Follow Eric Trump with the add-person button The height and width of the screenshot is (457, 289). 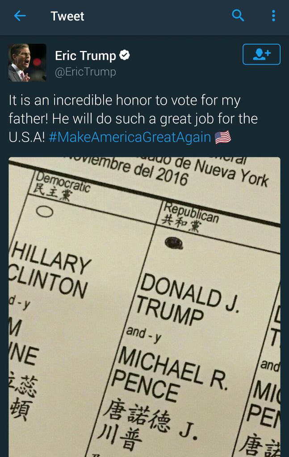(x=261, y=54)
